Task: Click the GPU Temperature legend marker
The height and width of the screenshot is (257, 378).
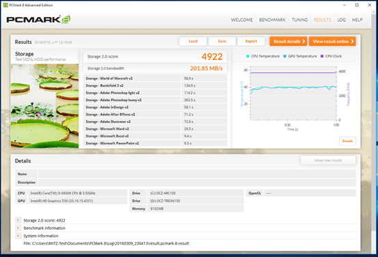Action: click(285, 56)
